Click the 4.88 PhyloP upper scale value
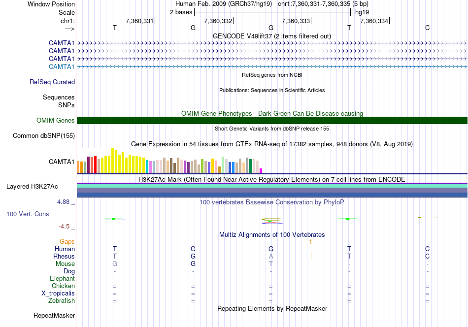 pos(63,202)
